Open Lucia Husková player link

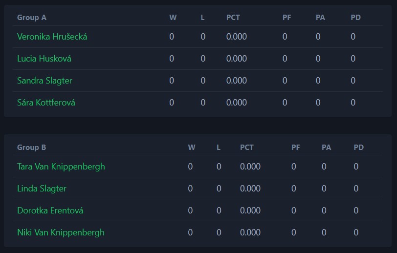coord(44,59)
